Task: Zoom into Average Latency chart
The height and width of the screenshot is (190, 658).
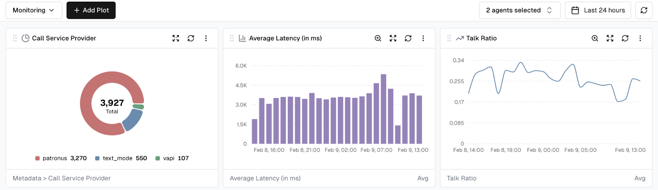Action: pyautogui.click(x=378, y=38)
